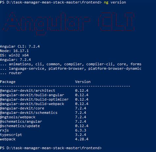This screenshot has width=156, height=152.
Task: Click the Angular CLI ASCII art banner
Action: pos(68,24)
